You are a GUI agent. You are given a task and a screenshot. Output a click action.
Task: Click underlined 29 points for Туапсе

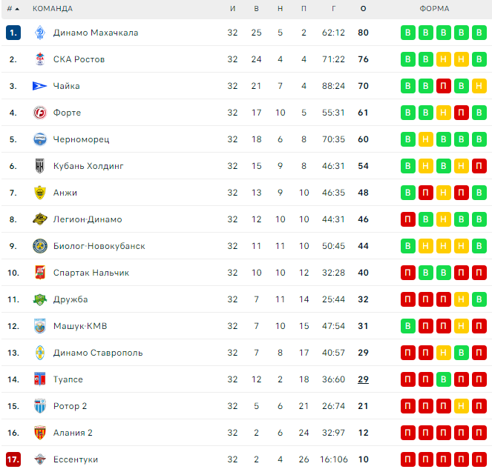pos(363,379)
